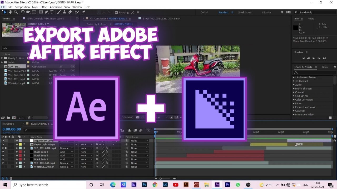
Task: Select the Pan Behind anchor point tool
Action: (x=34, y=12)
